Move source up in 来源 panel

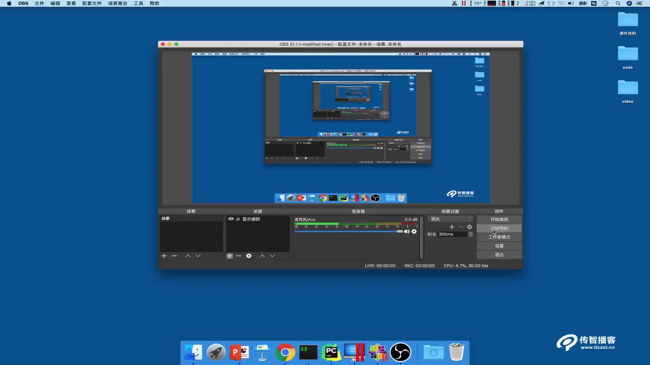pyautogui.click(x=262, y=256)
